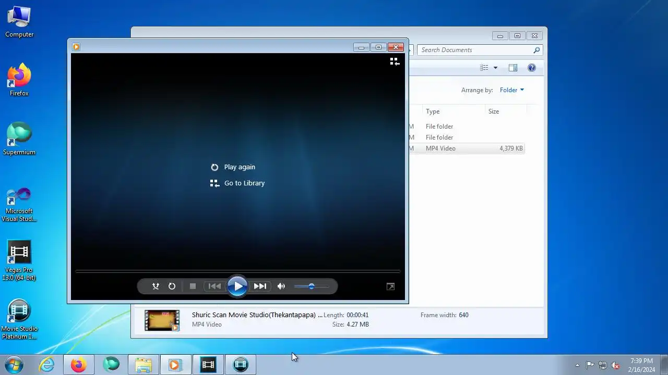Change the view in Explorer toolbar
Screen dimensions: 668x375
click(x=484, y=68)
